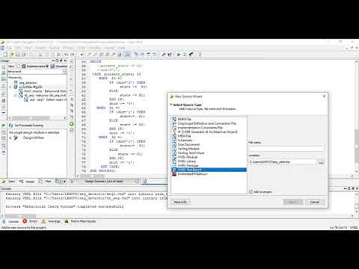359x269 pixels.
Task: Open the Edit menu
Action: (x=18, y=48)
